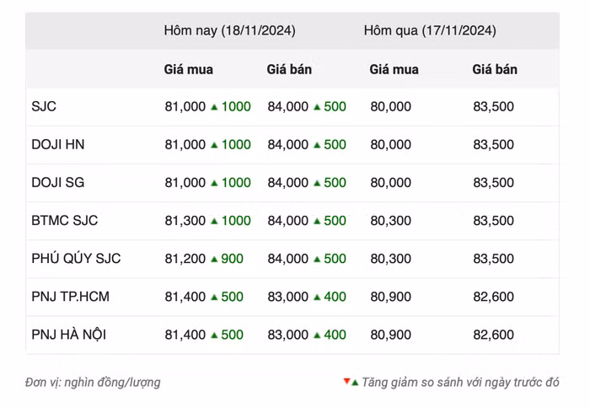
Task: Select the Hôm nay (18/11/2024) header
Action: 229,30
